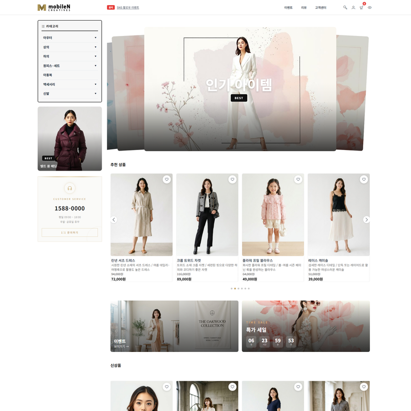Open the SNS 팔로우 이벤트 notice link
The image size is (411, 411).
[x=128, y=8]
